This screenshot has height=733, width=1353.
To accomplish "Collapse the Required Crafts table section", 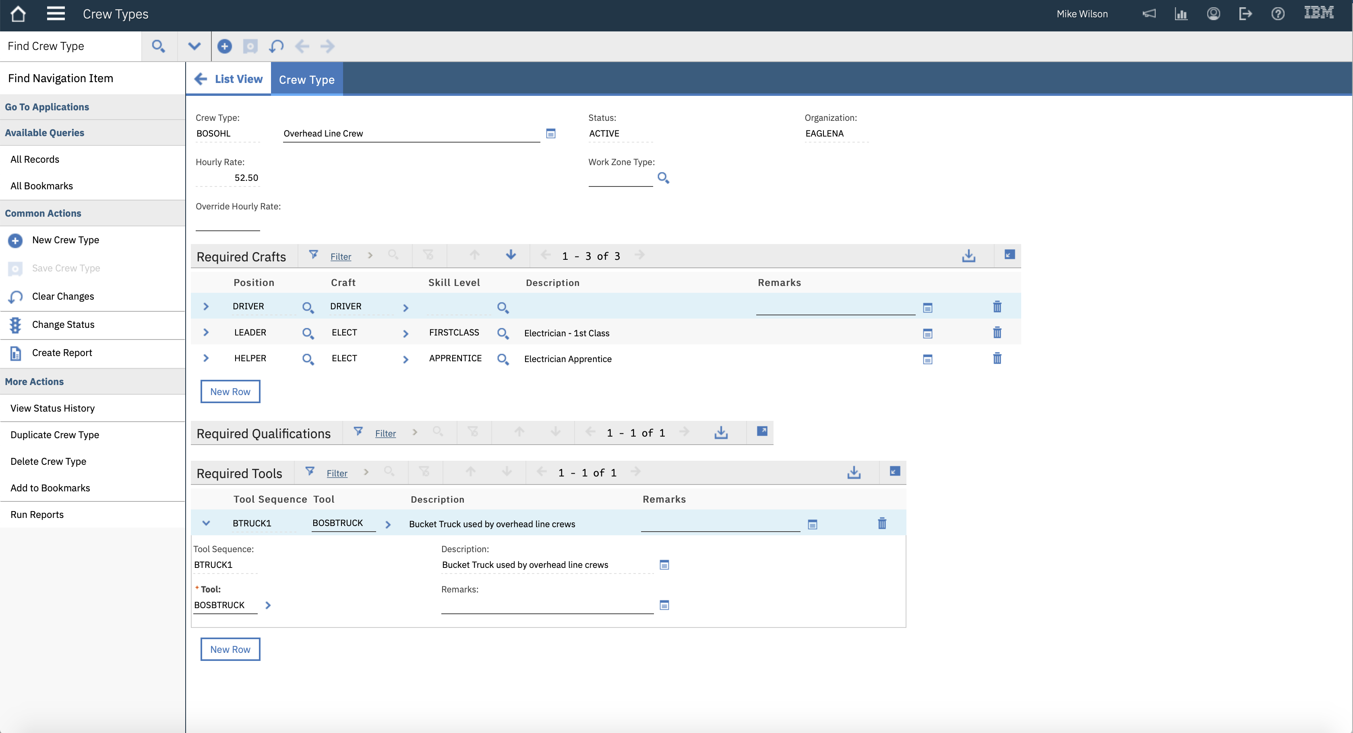I will tap(1009, 255).
